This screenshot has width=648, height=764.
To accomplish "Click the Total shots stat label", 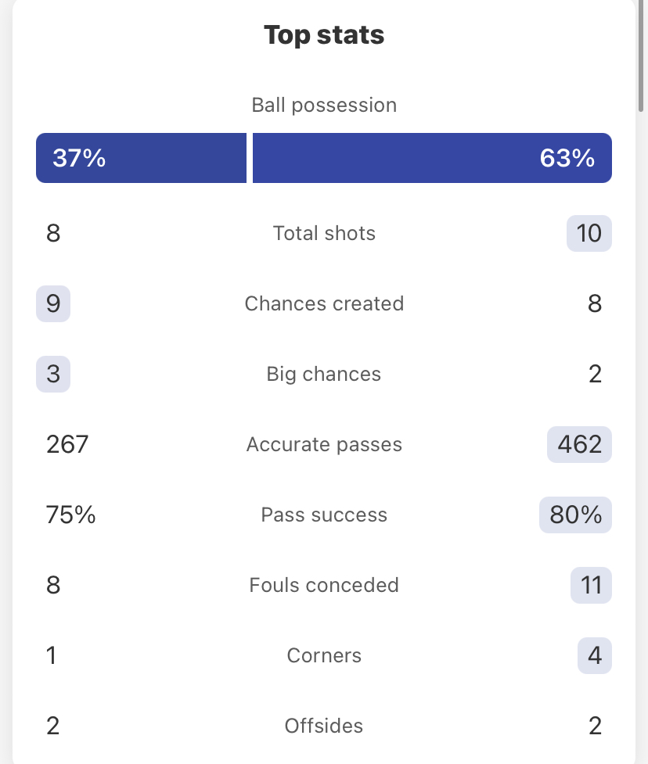I will point(324,233).
